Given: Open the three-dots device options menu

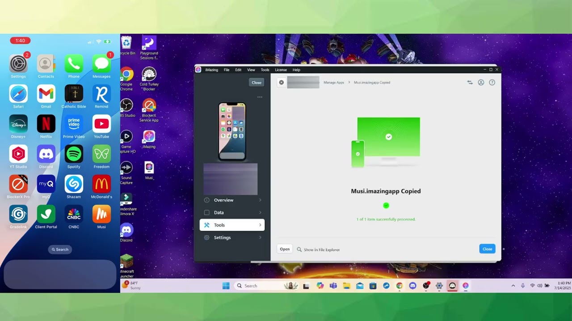Looking at the screenshot, I should pyautogui.click(x=260, y=97).
